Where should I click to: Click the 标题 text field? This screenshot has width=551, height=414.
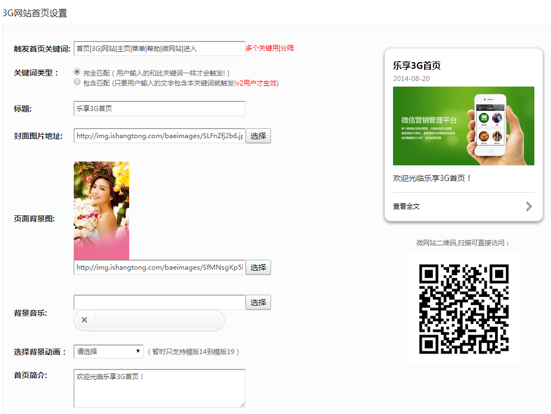159,109
